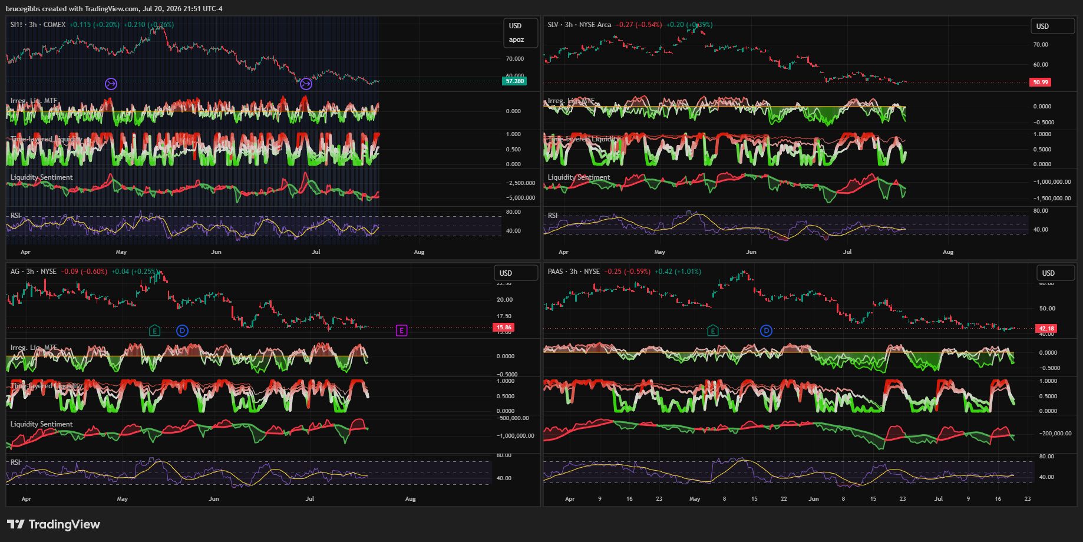Select the RSI pane on PAAS chart

(788, 471)
